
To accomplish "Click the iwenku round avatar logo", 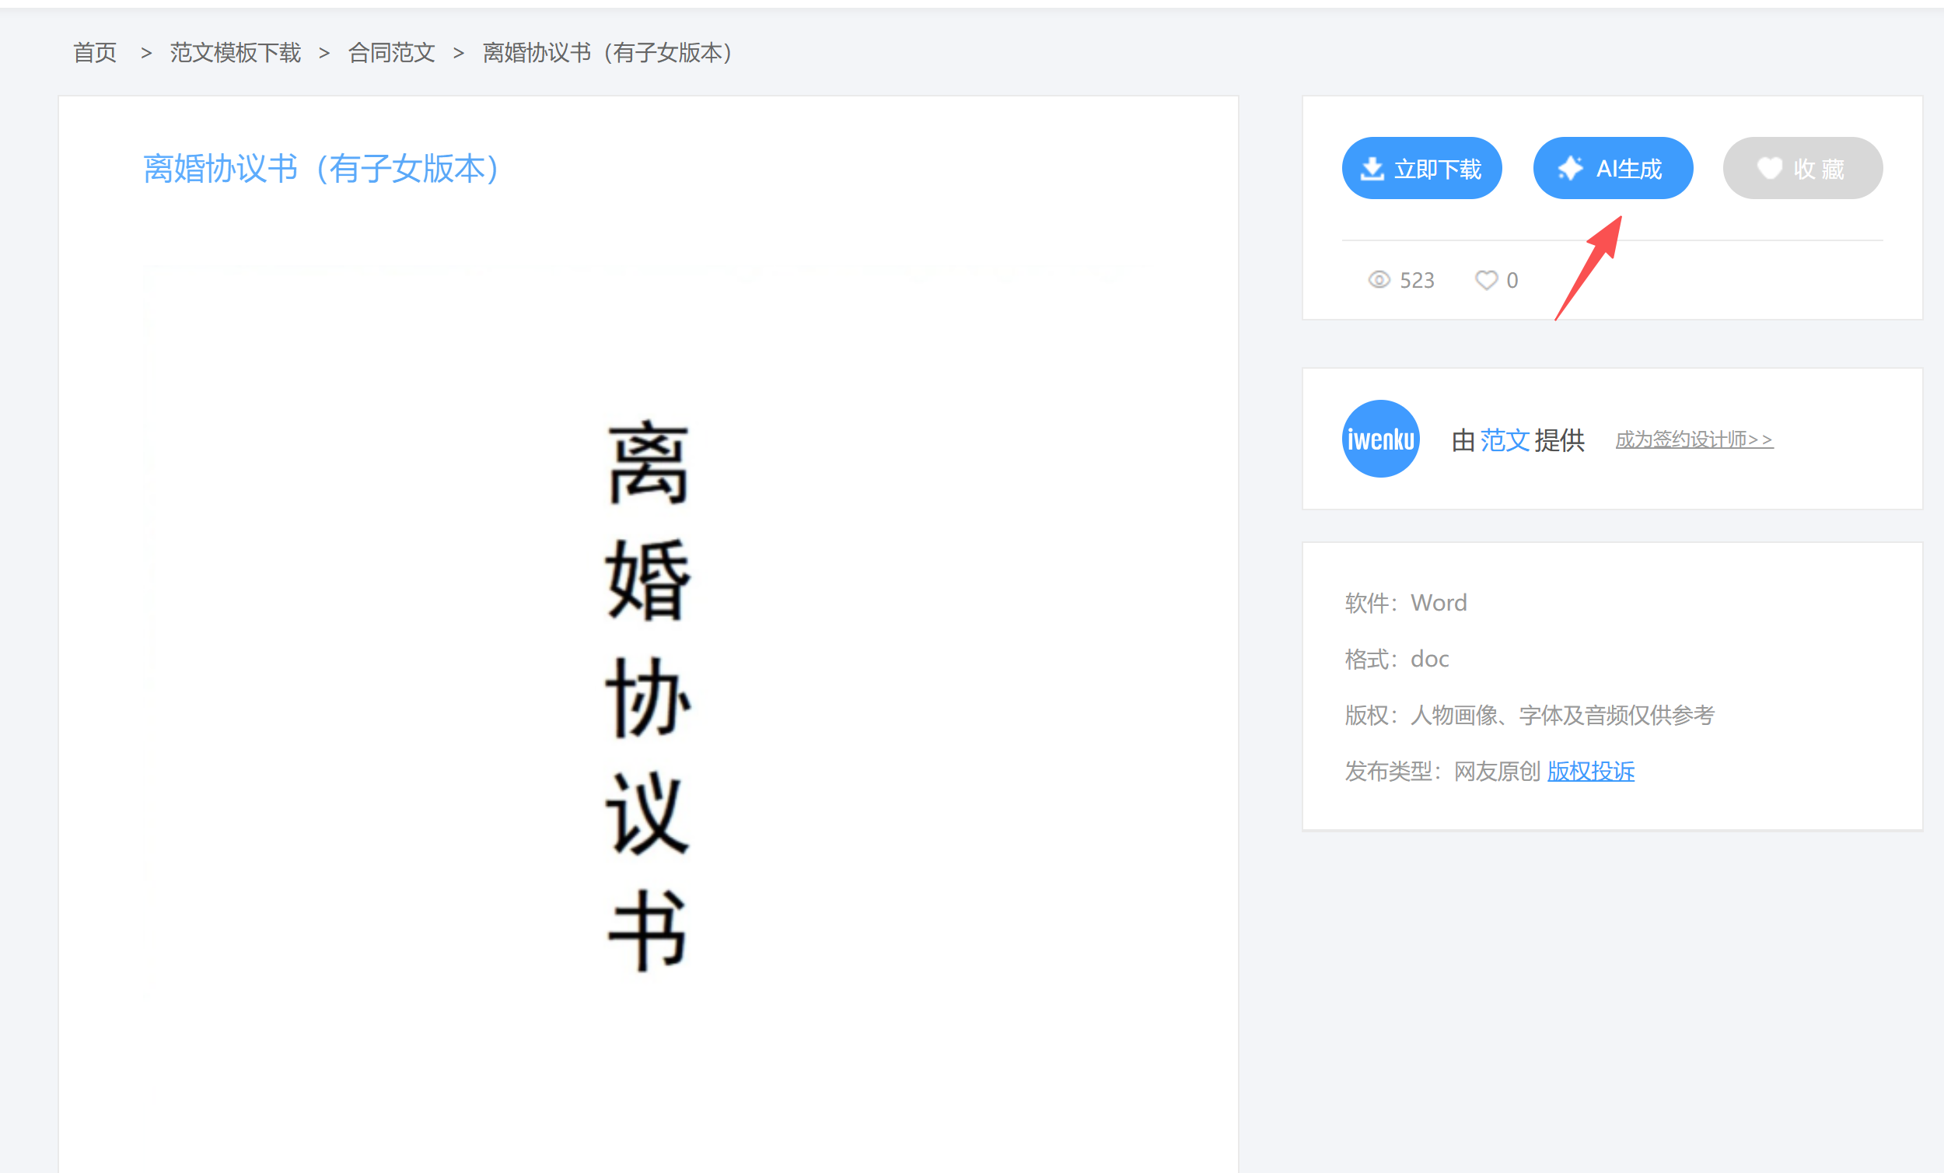I will pyautogui.click(x=1380, y=439).
